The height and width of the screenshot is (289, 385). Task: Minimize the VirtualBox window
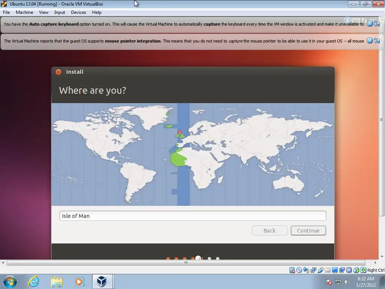[353, 4]
